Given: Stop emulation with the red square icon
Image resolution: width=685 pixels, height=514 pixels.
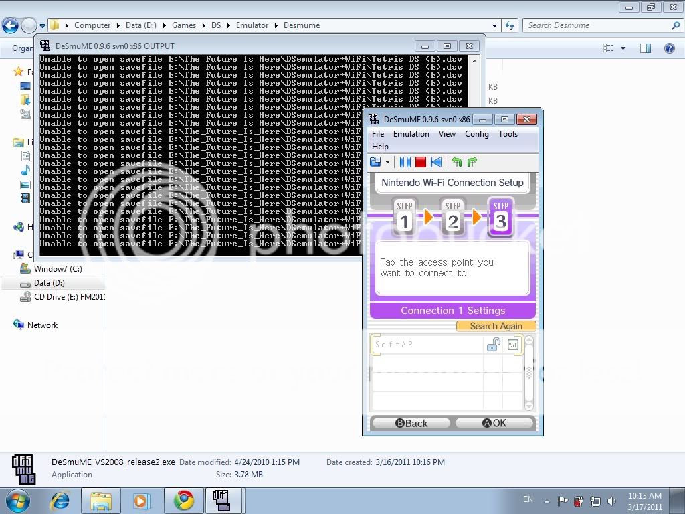Looking at the screenshot, I should 421,162.
